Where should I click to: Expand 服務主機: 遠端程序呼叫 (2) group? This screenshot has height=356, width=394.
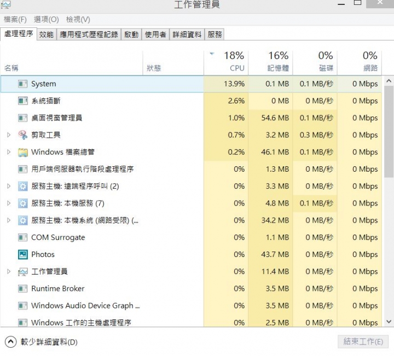pyautogui.click(x=9, y=186)
